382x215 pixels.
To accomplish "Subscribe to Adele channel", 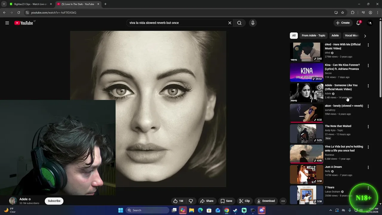I will click(54, 201).
